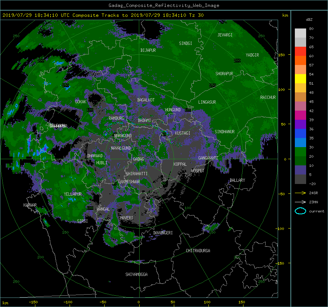The image size is (328, 307).
Task: Click the YADGIR city label
Action: coord(252,55)
